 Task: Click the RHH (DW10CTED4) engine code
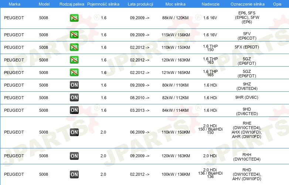click(247, 157)
